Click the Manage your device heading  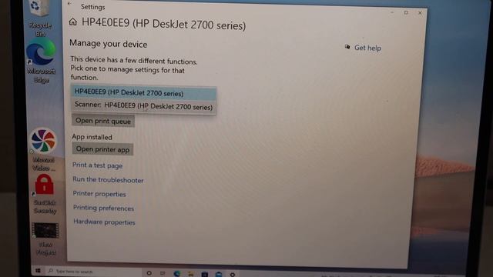click(x=108, y=44)
